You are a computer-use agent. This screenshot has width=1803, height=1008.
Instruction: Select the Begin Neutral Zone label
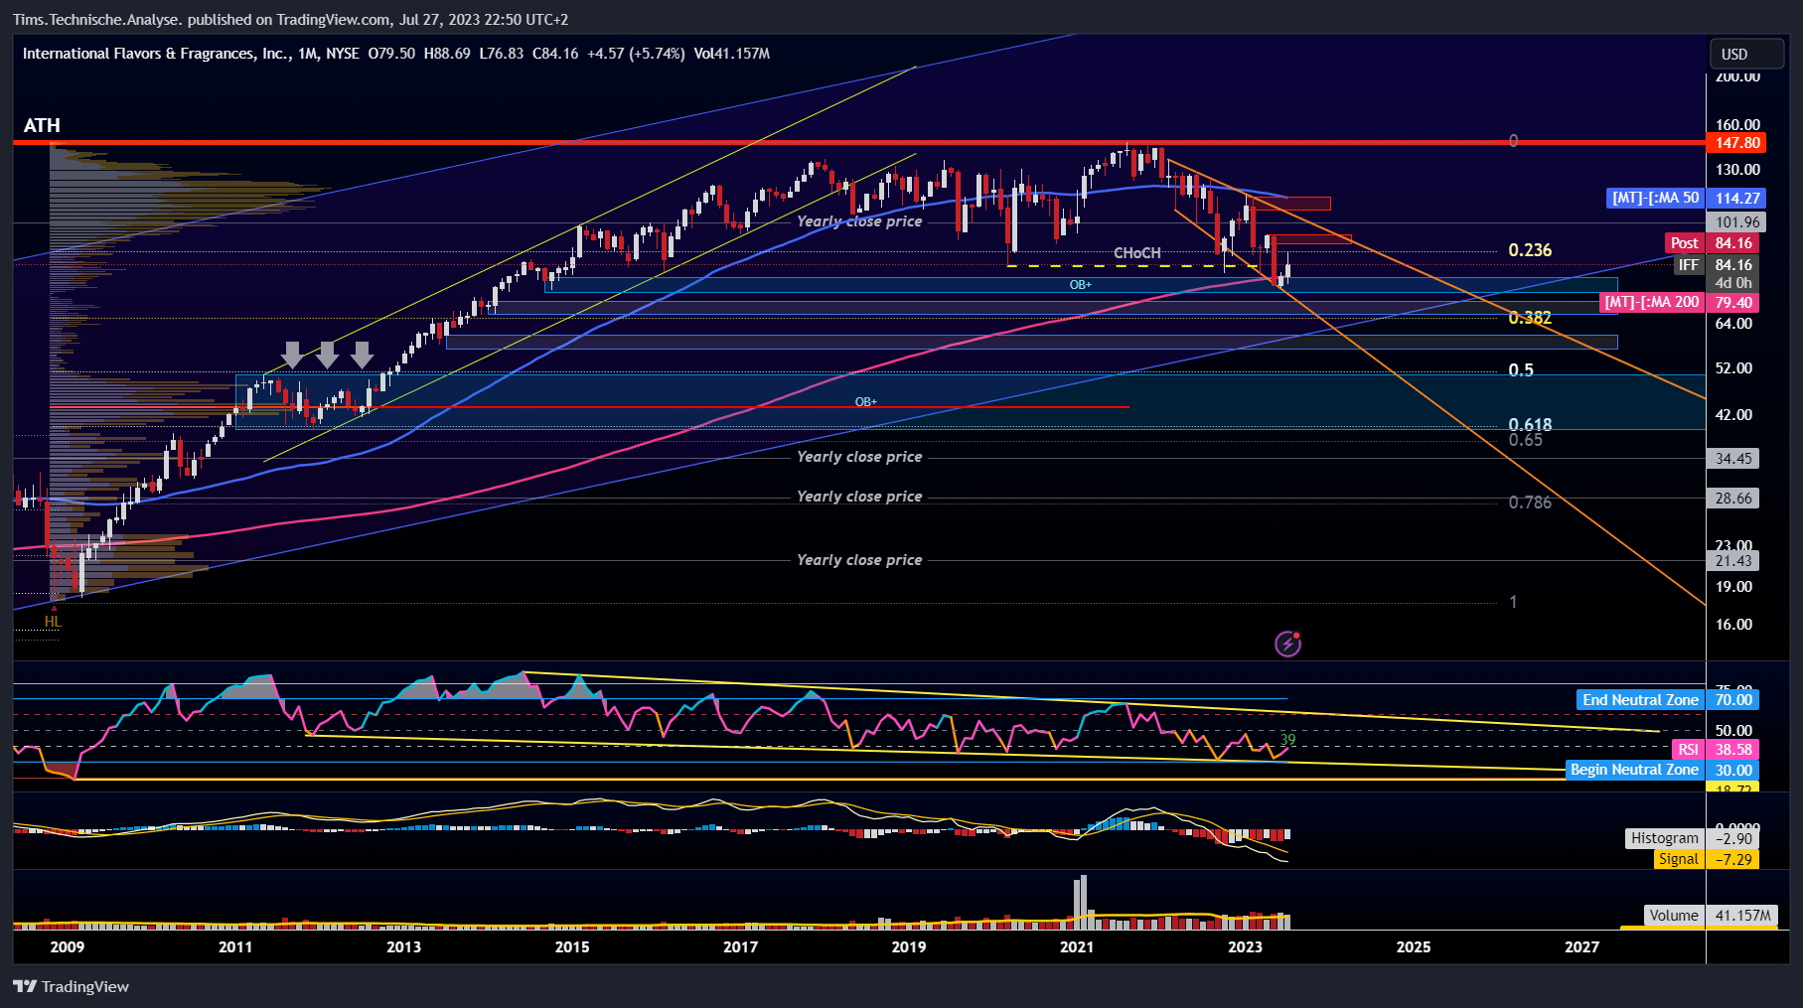1634,770
